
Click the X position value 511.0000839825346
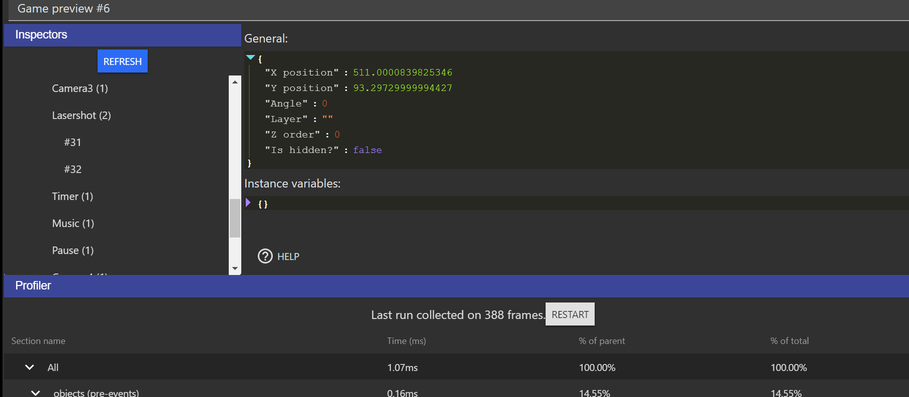(x=402, y=72)
